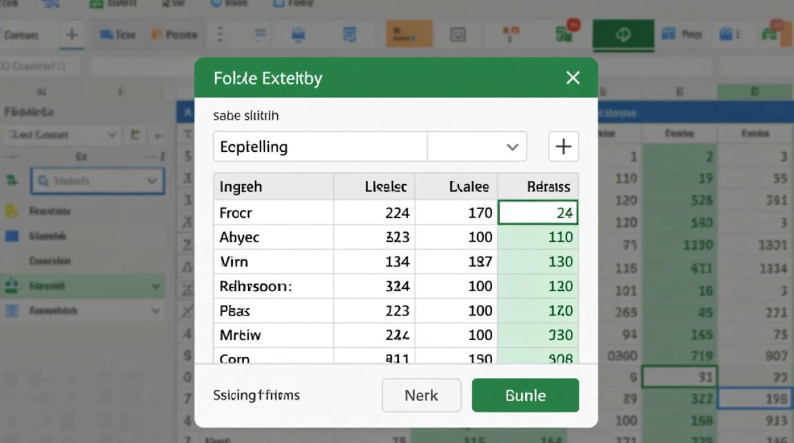The height and width of the screenshot is (443, 794).
Task: Click the green Bunle button
Action: click(x=525, y=395)
